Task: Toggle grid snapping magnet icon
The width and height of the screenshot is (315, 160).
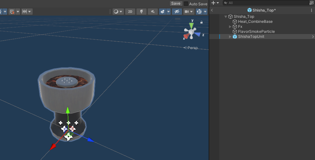Action: (x=12, y=12)
